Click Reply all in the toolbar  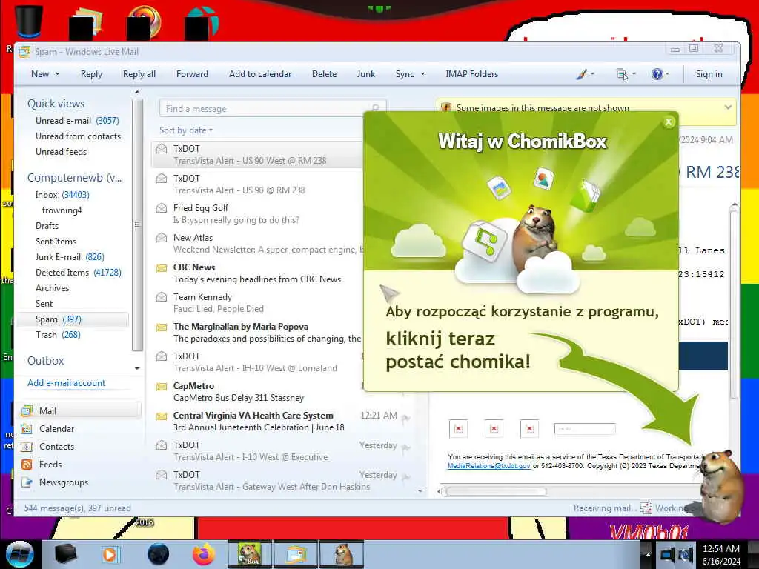[x=139, y=74]
